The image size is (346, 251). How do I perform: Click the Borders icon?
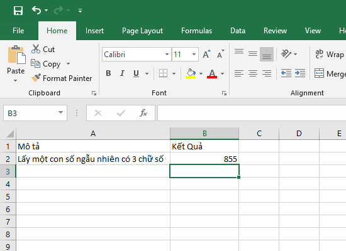click(x=164, y=73)
